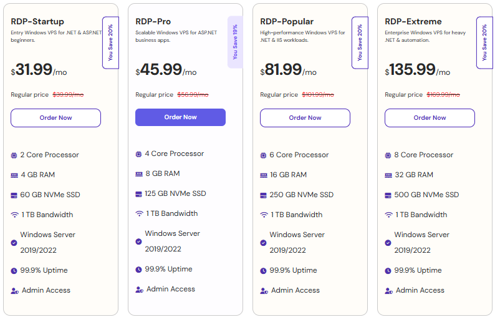Order the RDP-Popular plan
The height and width of the screenshot is (317, 495).
[305, 118]
